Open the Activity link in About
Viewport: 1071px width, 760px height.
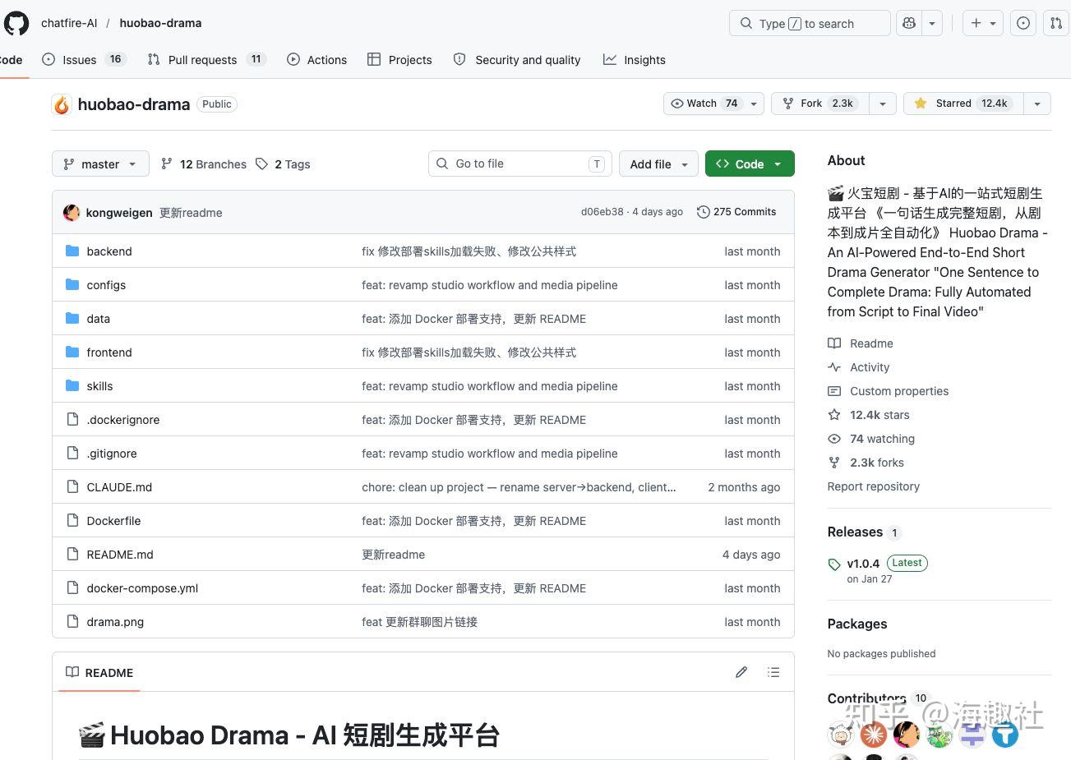click(x=870, y=367)
